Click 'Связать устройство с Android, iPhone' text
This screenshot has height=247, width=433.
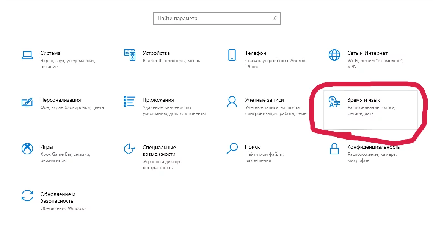click(276, 64)
